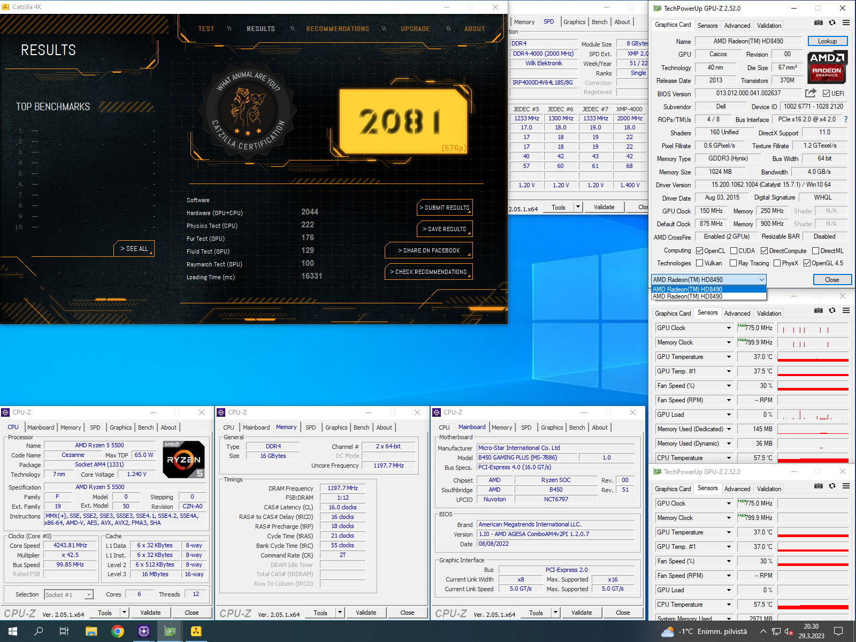The height and width of the screenshot is (642, 856).
Task: Click the Bus Interface question mark icon
Action: tap(846, 120)
